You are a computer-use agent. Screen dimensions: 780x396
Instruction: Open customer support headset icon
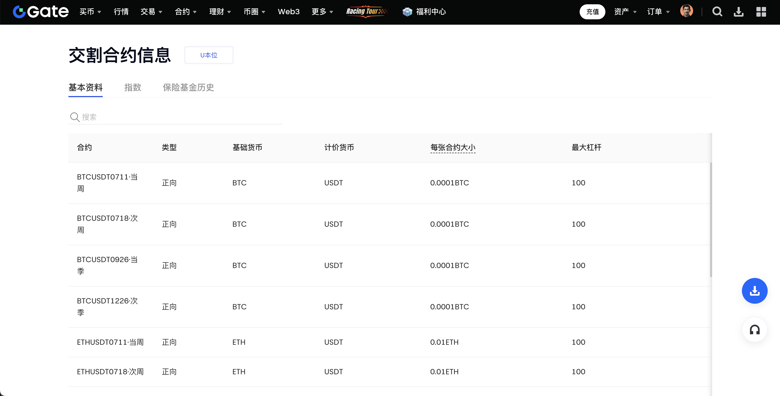point(754,330)
